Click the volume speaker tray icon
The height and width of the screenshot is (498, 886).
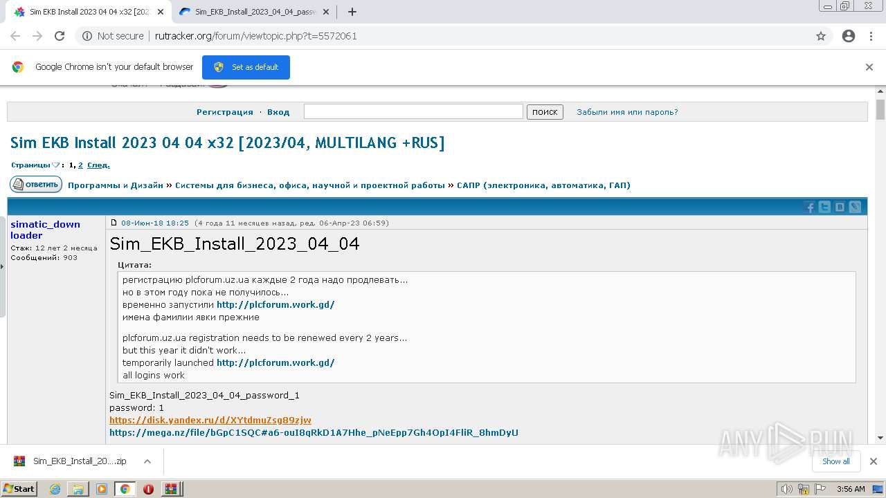pos(787,489)
